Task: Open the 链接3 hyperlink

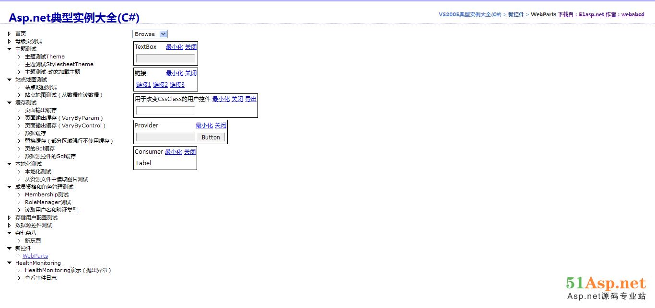Action: coord(177,85)
